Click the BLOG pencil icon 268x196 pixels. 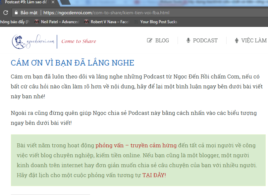point(149,40)
